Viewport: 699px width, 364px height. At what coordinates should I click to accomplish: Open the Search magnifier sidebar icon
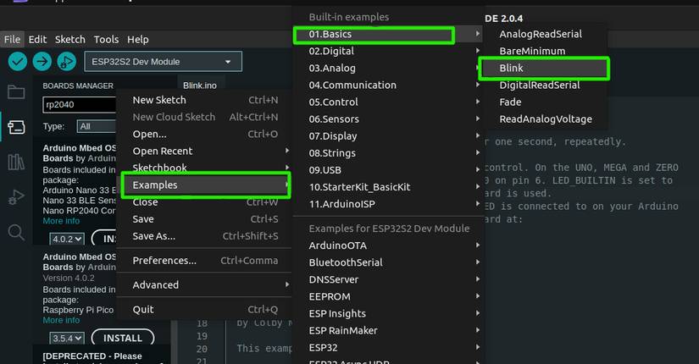tap(16, 232)
